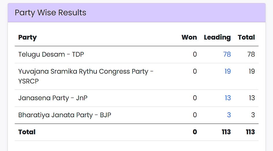Click the overall leading total 113
The height and width of the screenshot is (151, 273).
226,132
